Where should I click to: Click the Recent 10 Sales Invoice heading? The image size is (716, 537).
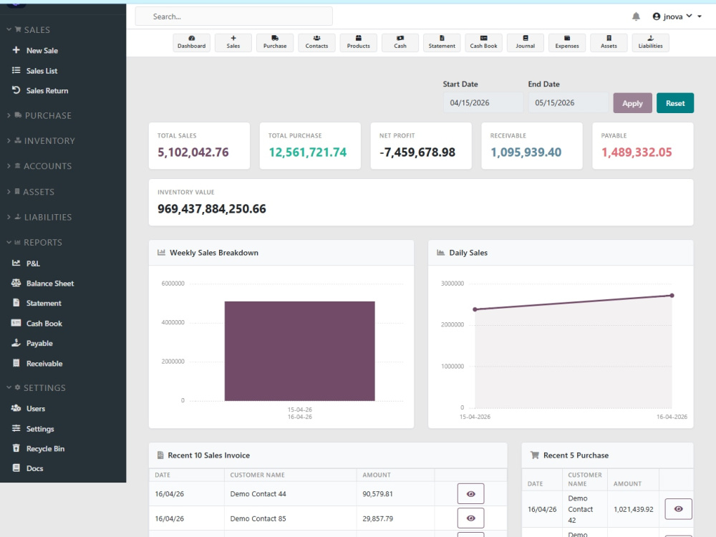click(208, 455)
